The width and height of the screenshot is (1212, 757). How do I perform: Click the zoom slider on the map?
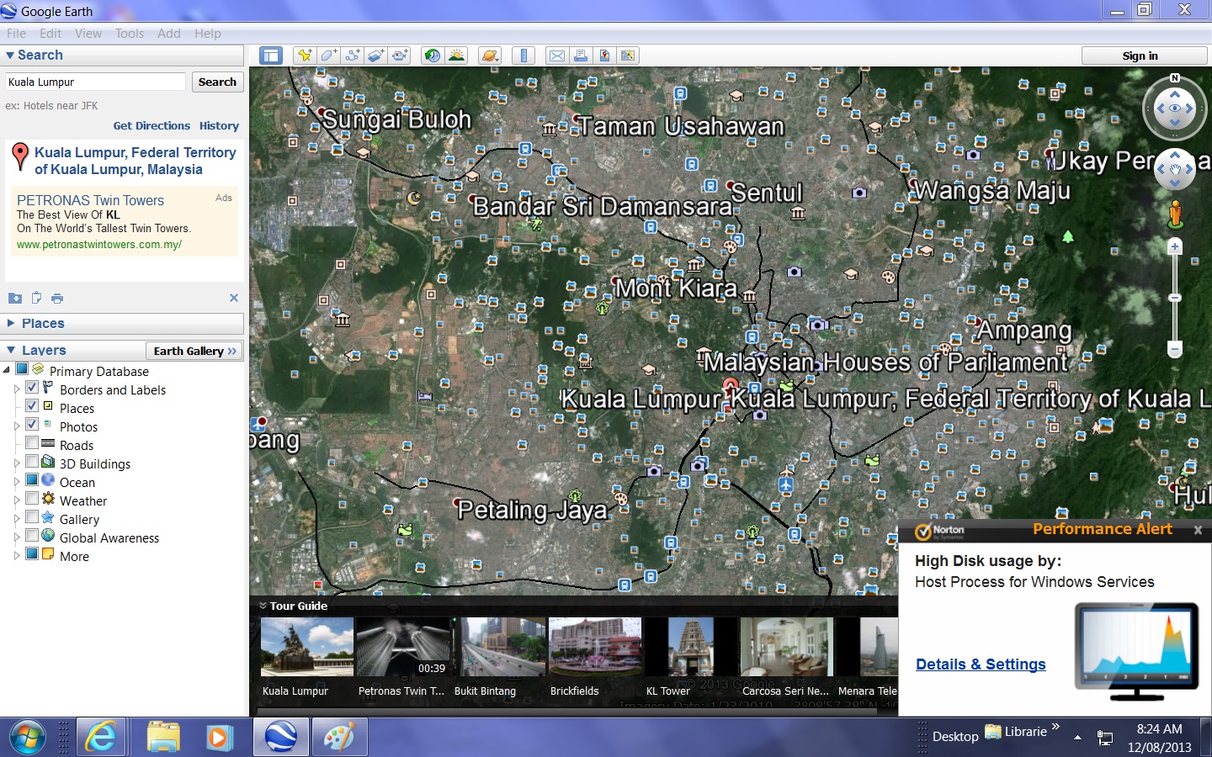tap(1175, 298)
